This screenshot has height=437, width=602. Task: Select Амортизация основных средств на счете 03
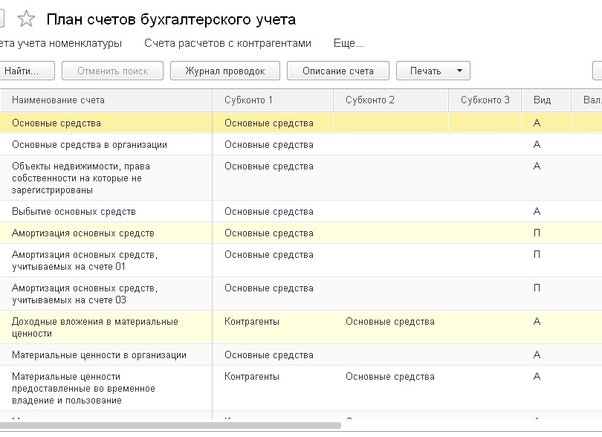(x=301, y=294)
